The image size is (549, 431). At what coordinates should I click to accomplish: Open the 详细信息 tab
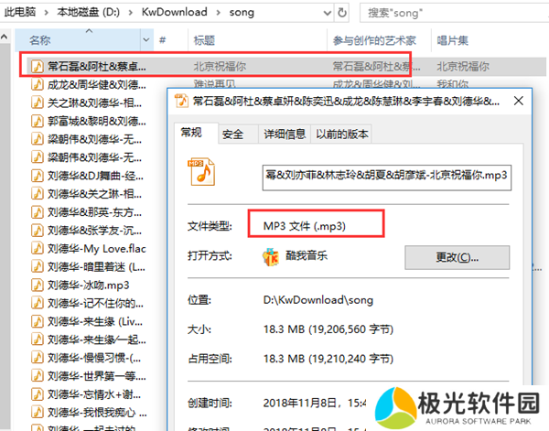click(x=285, y=134)
